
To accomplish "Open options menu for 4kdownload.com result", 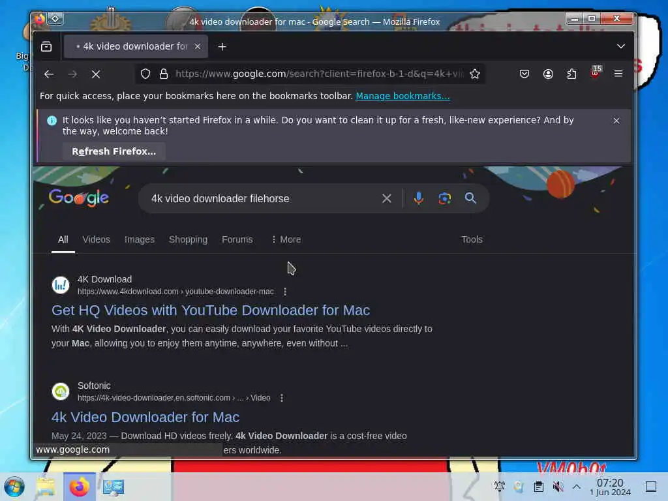I will (x=285, y=292).
